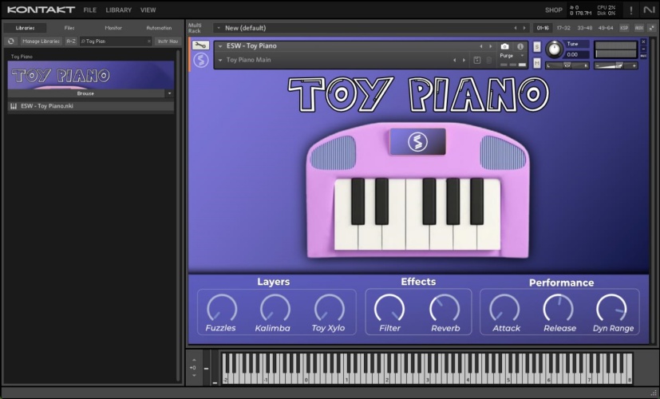Expand the ESW - Toy Piano instrument dropdown
Viewport: 660px width, 399px height.
(220, 46)
